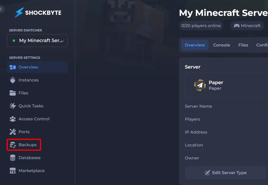The height and width of the screenshot is (185, 268).
Task: Click the green online status dot
Action: point(14,41)
